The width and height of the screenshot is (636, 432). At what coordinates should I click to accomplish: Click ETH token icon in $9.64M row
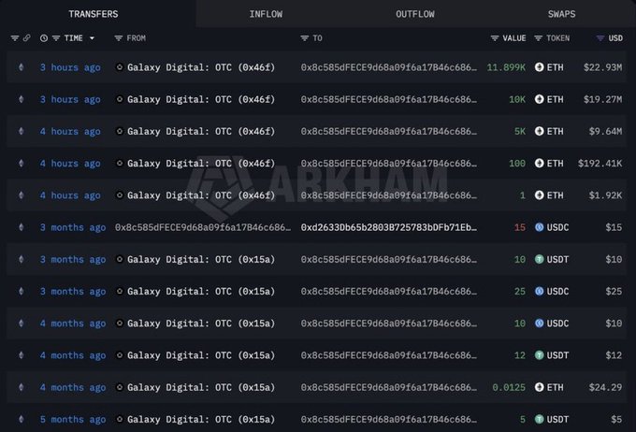[539, 132]
